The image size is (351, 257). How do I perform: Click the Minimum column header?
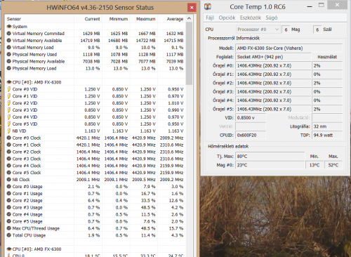(119, 19)
